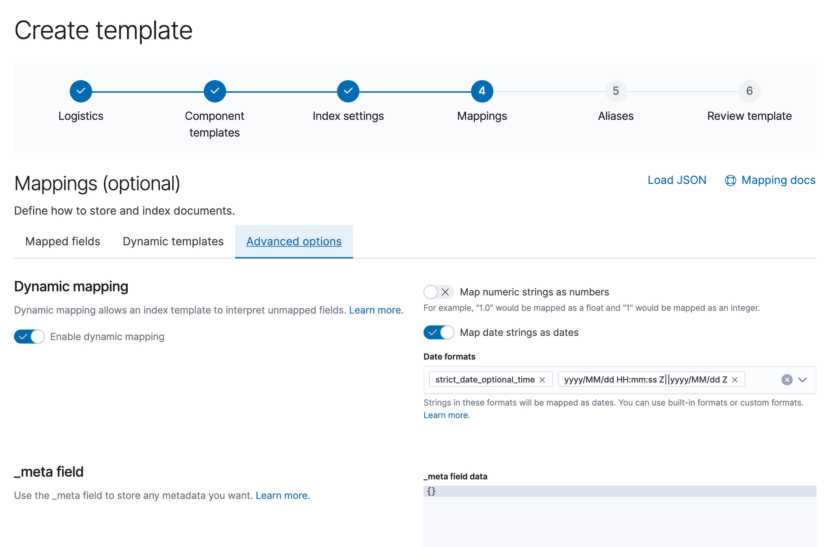Switch to the Mapped fields tab

click(63, 241)
